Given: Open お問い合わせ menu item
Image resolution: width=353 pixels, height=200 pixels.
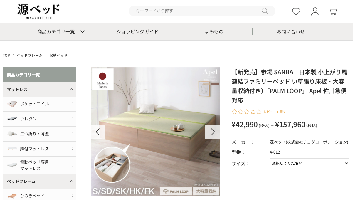Looking at the screenshot, I should pyautogui.click(x=291, y=31).
